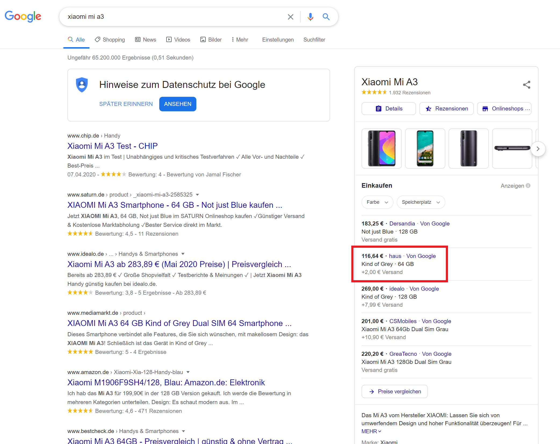Click the Google logo
Viewport: 560px width, 444px height.
click(x=23, y=16)
